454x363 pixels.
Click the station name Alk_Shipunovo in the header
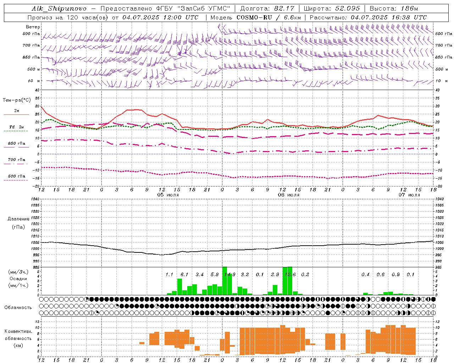59,9
